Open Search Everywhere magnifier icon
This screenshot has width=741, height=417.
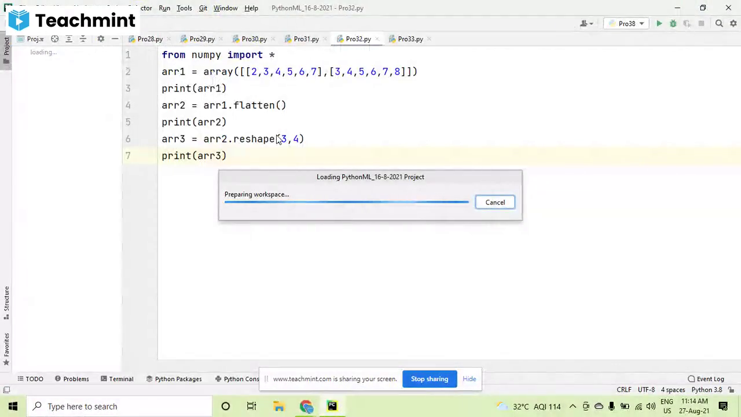(x=719, y=24)
